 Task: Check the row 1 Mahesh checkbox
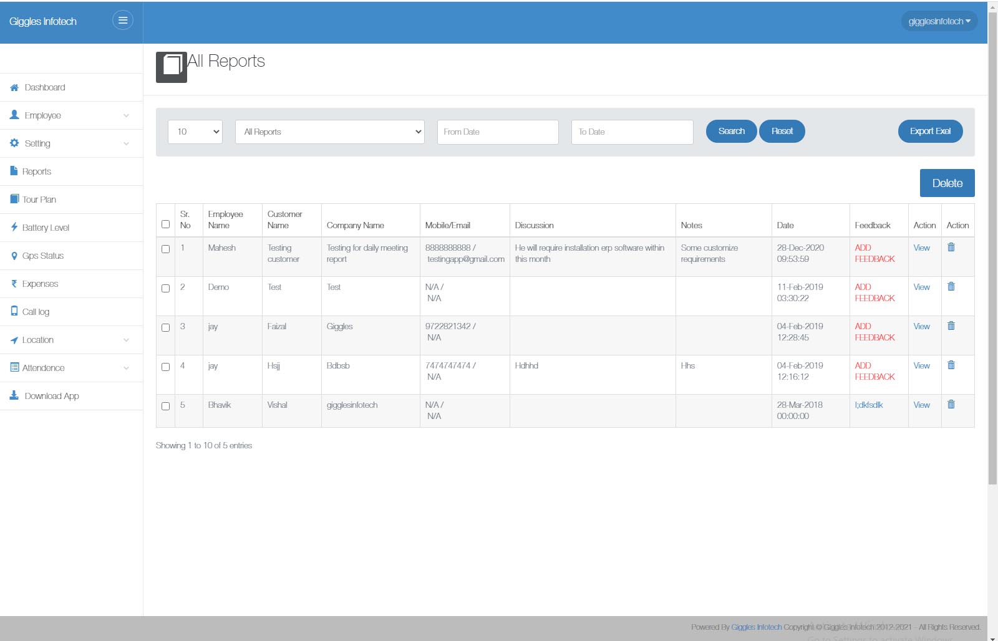(165, 249)
